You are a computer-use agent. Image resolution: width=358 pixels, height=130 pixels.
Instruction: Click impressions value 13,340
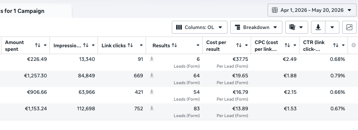87,59
